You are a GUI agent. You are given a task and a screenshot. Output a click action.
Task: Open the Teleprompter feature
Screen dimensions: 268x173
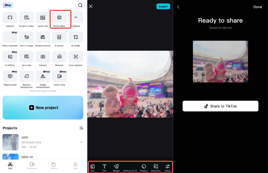[10, 76]
